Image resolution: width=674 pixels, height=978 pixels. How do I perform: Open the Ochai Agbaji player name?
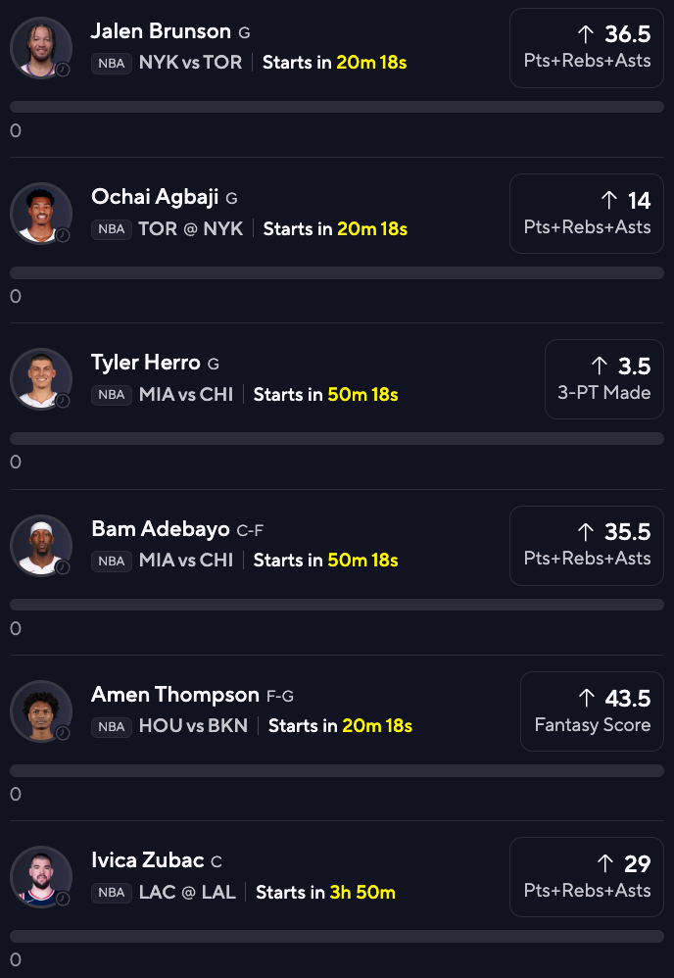click(156, 197)
